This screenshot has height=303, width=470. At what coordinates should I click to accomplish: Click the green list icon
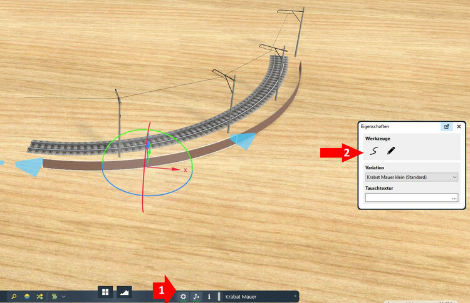pos(55,296)
